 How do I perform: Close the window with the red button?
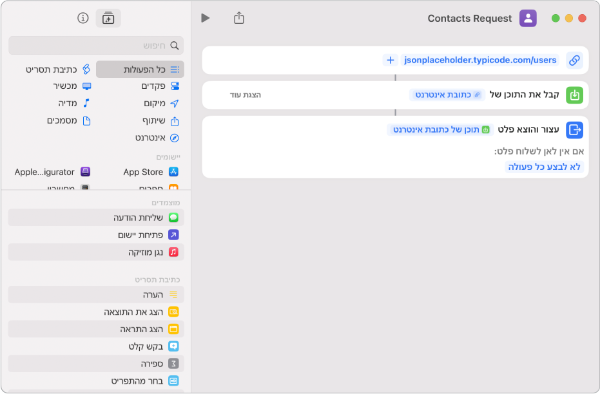[583, 18]
